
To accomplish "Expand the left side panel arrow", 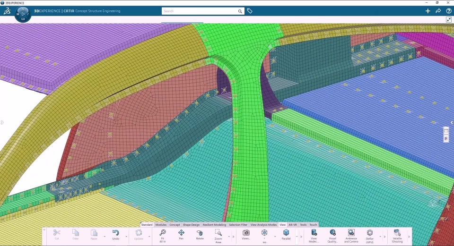I will tap(2, 123).
